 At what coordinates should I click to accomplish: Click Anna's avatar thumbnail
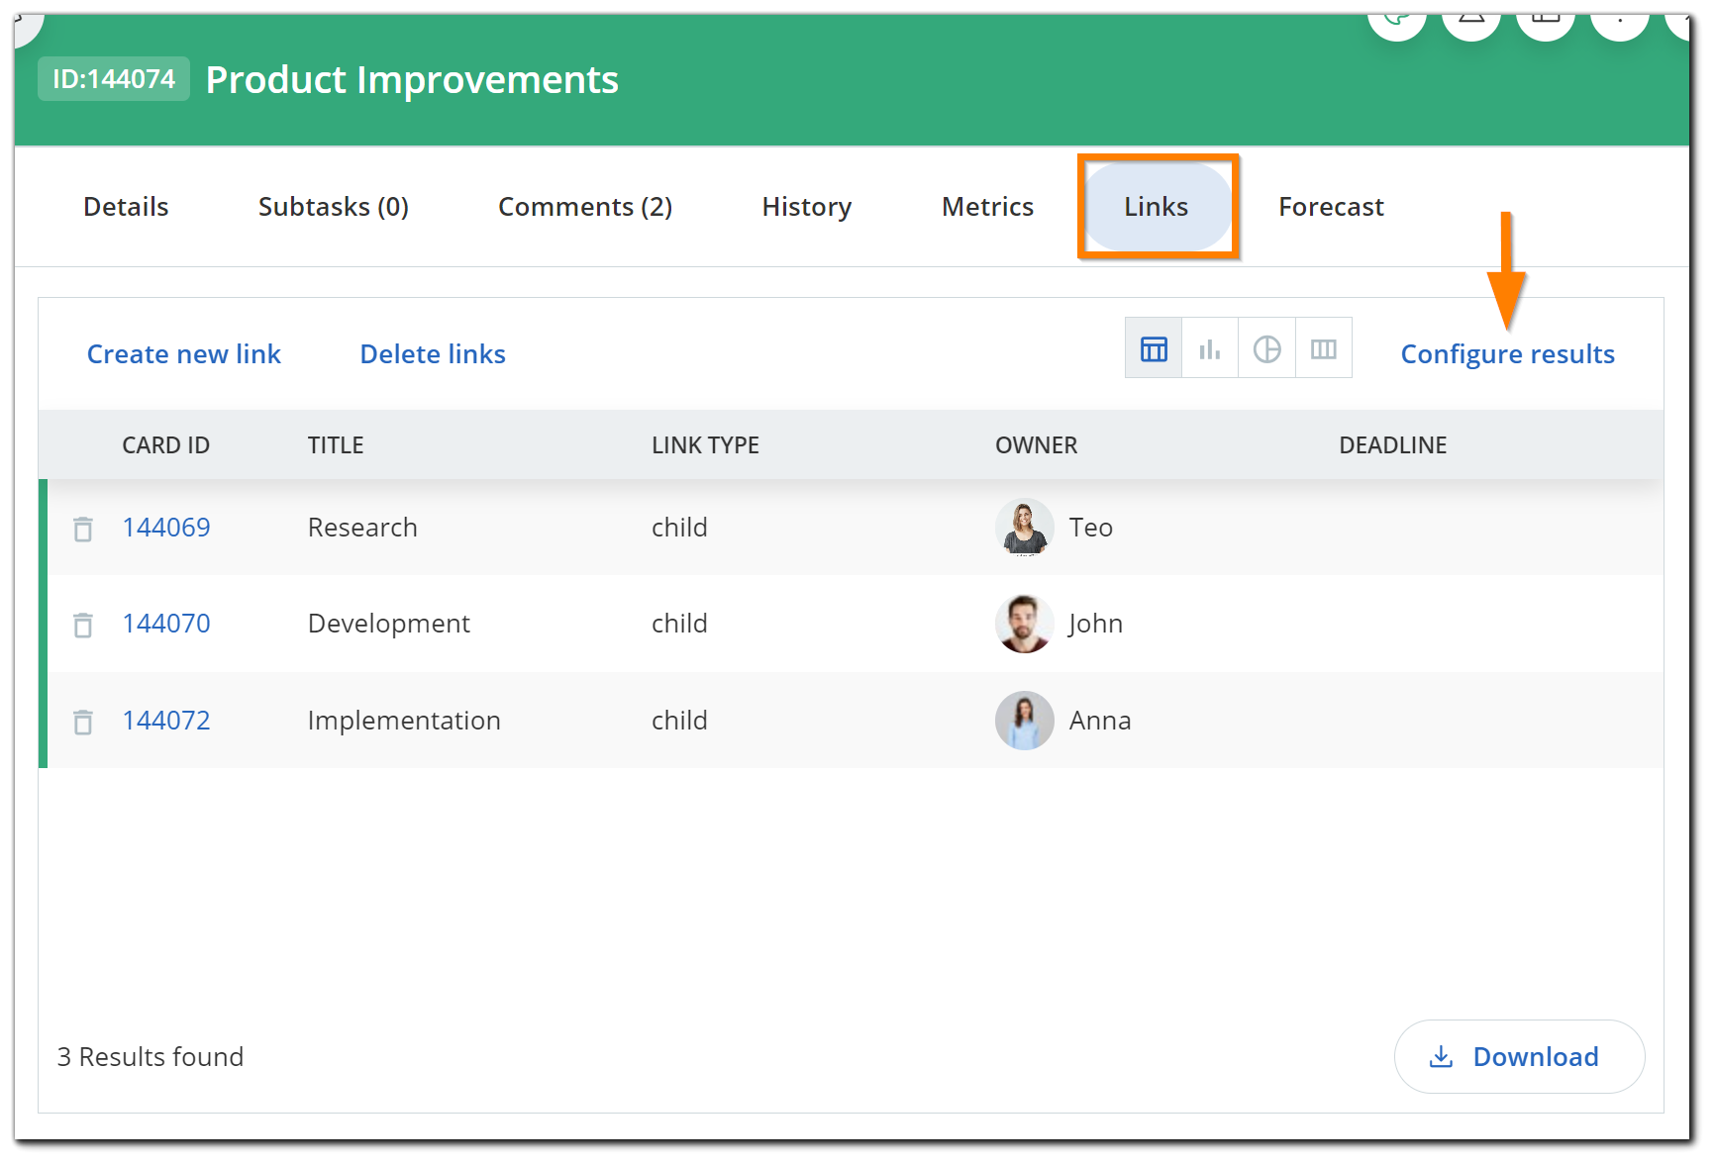pyautogui.click(x=1024, y=721)
